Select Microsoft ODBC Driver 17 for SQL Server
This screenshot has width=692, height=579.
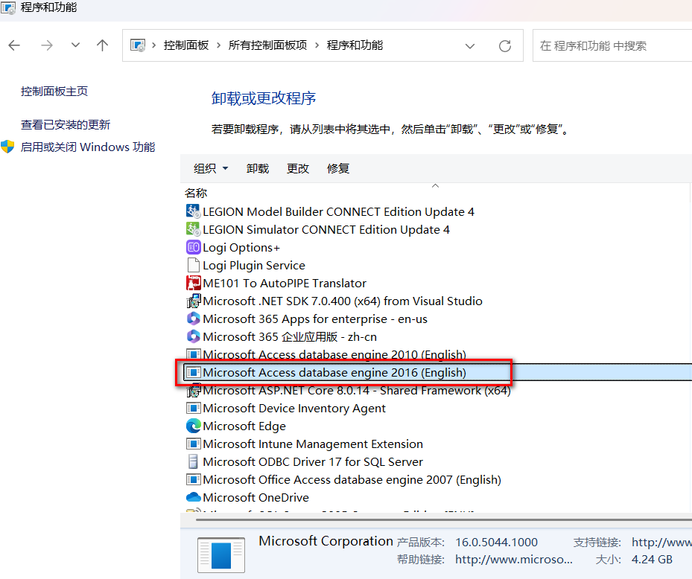pyautogui.click(x=312, y=462)
